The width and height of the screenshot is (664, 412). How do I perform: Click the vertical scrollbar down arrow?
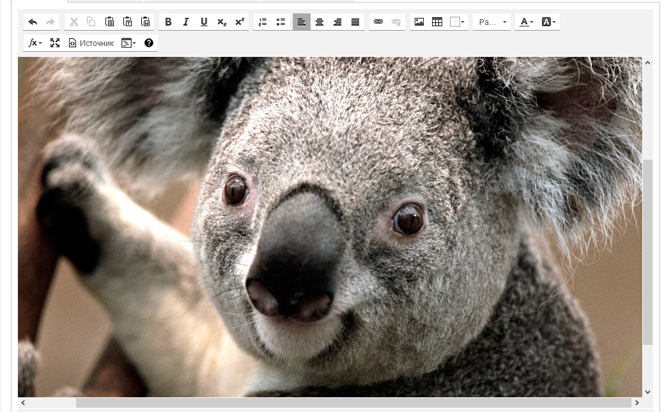click(647, 392)
